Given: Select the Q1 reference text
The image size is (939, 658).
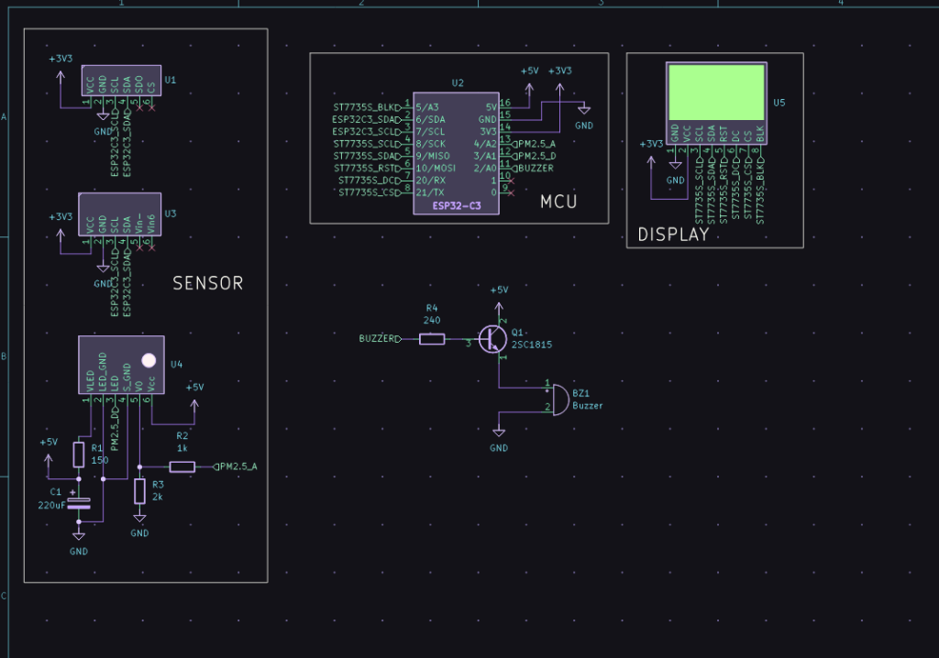Looking at the screenshot, I should pos(517,333).
